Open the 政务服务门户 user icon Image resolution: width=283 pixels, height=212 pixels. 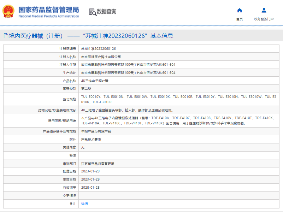(x=264, y=10)
